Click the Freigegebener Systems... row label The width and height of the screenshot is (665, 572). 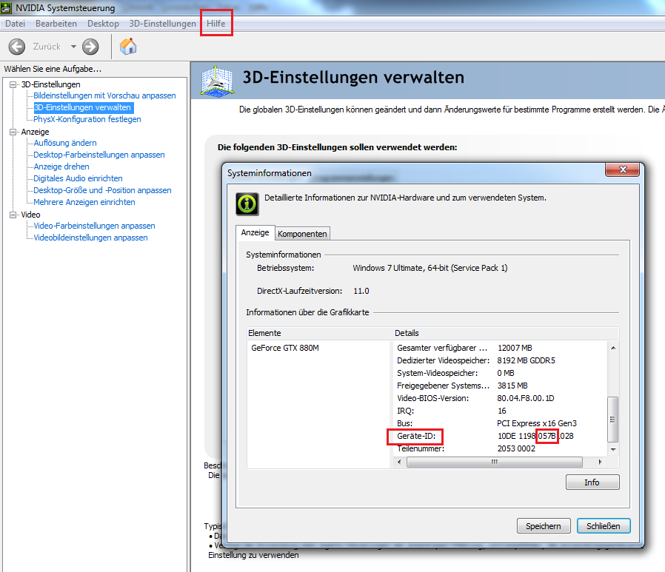click(x=443, y=386)
